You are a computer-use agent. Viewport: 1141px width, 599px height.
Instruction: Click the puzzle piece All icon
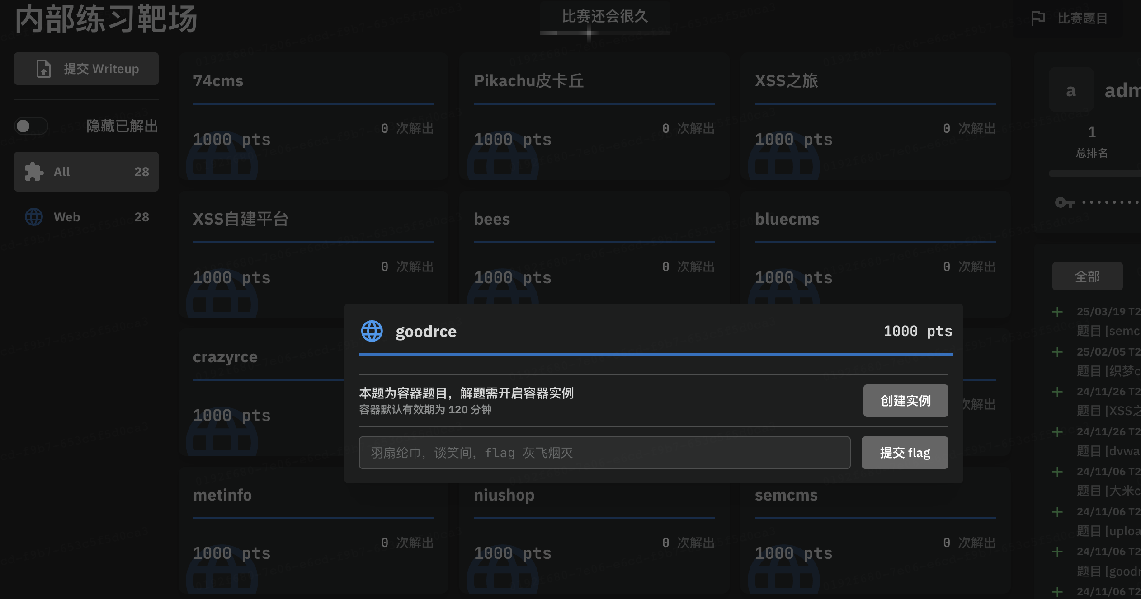pyautogui.click(x=34, y=172)
